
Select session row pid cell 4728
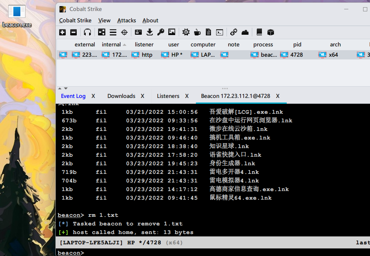pyautogui.click(x=297, y=55)
